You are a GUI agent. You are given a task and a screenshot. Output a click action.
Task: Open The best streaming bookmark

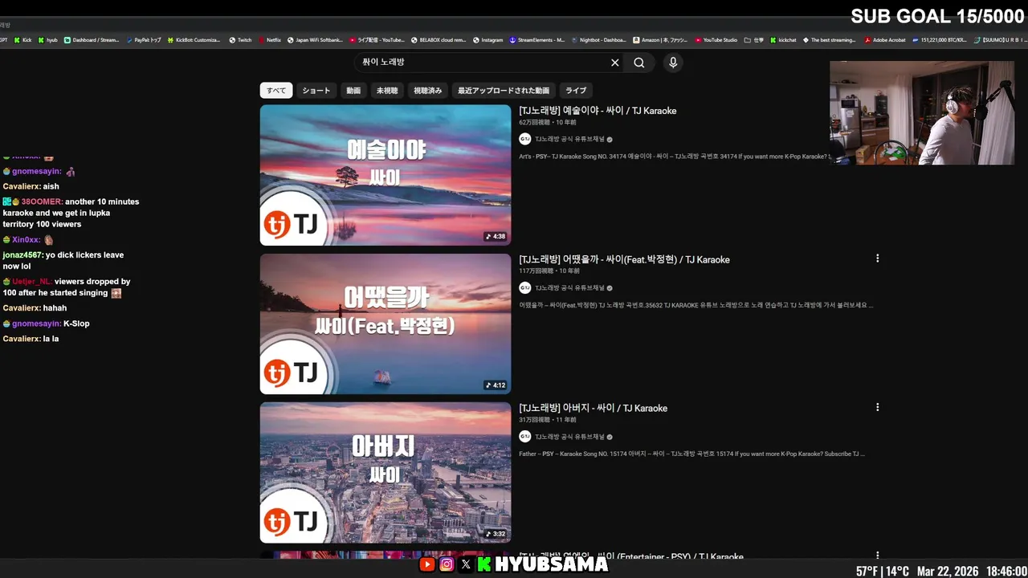(x=829, y=39)
